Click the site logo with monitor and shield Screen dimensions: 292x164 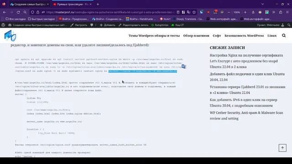tap(10, 36)
